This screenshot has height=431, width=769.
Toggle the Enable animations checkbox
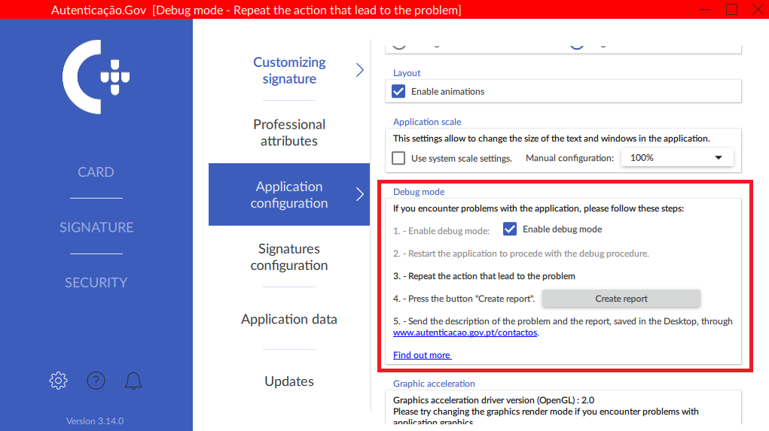(x=399, y=92)
